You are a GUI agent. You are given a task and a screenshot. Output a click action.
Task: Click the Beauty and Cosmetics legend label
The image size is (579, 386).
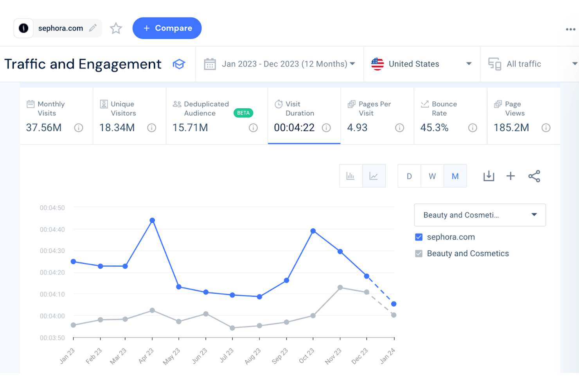pyautogui.click(x=468, y=253)
